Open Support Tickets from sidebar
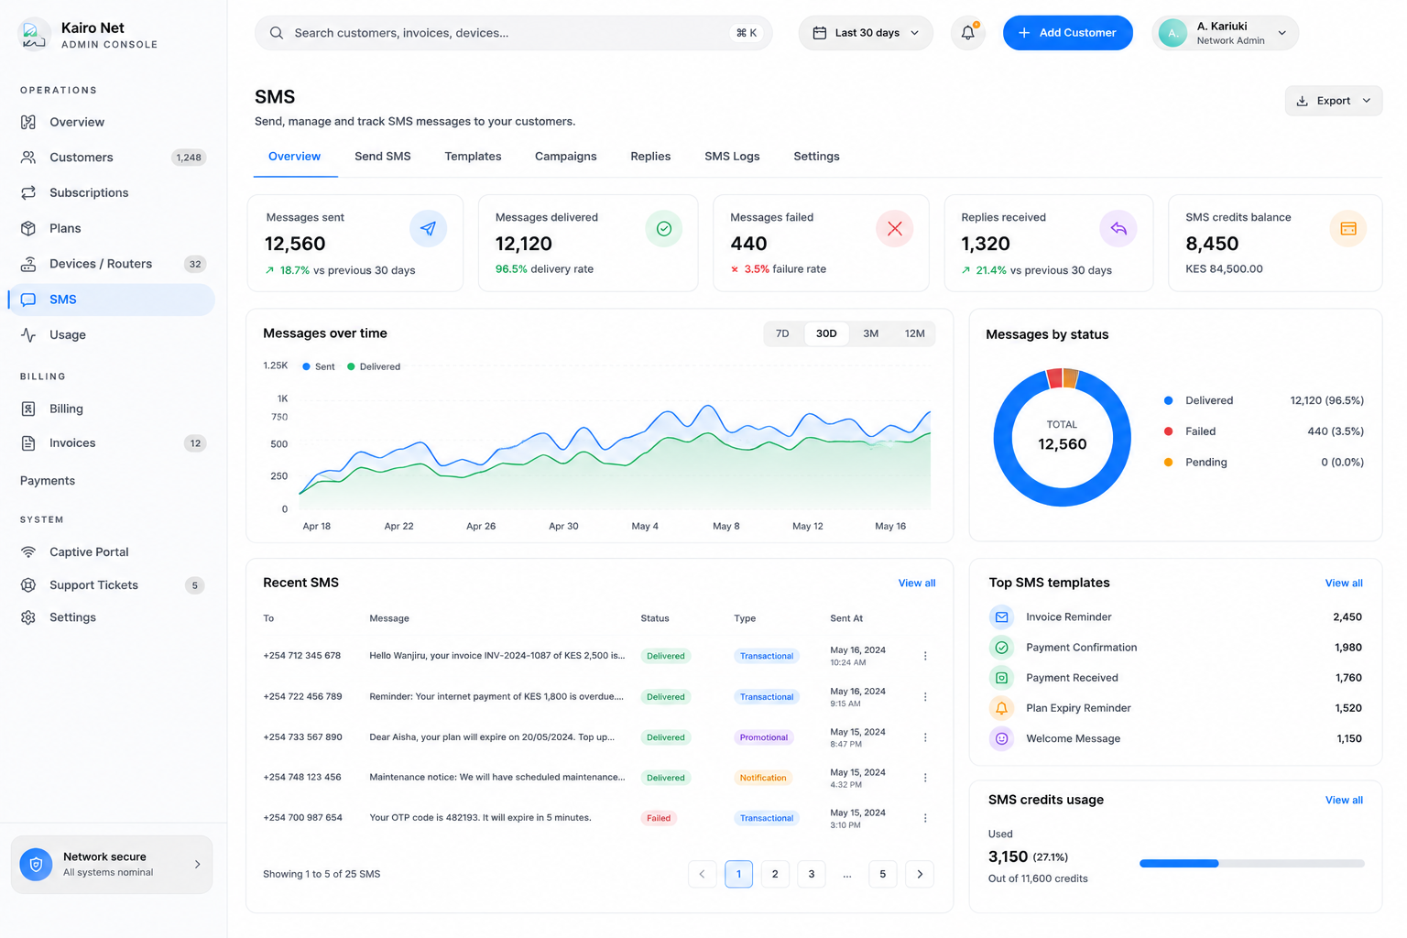The height and width of the screenshot is (938, 1407). pyautogui.click(x=112, y=584)
